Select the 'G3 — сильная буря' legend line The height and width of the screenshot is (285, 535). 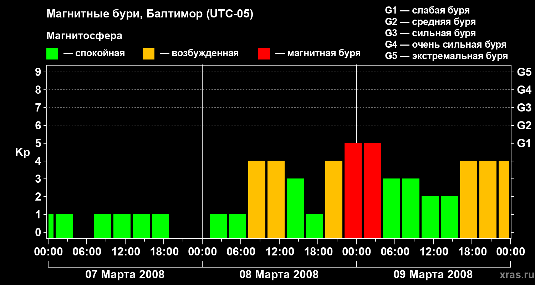pos(430,33)
